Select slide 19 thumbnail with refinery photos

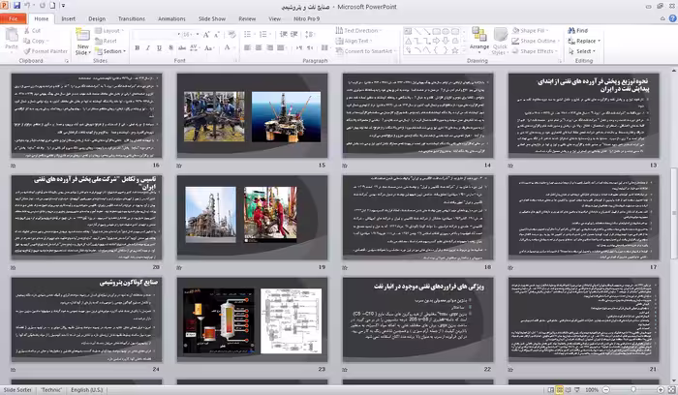tap(252, 215)
